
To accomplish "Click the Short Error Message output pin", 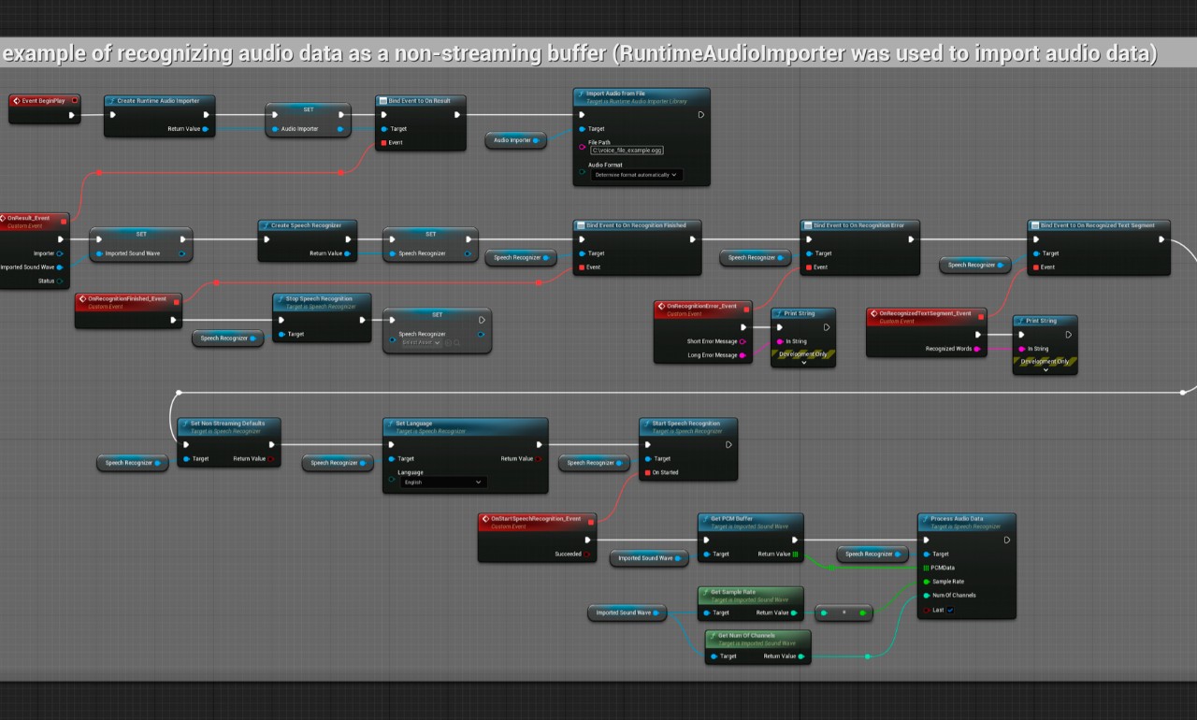I will pos(743,341).
